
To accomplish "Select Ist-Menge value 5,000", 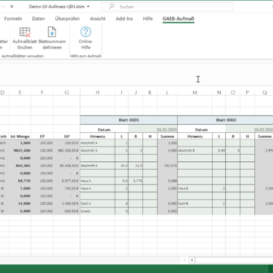I will click(20, 211).
